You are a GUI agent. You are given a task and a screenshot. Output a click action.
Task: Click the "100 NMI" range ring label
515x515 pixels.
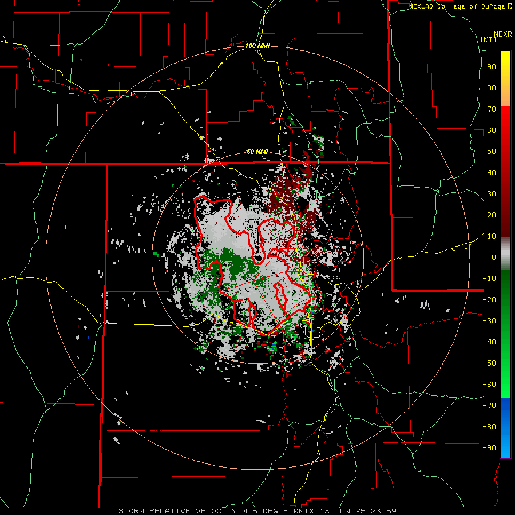pos(257,46)
